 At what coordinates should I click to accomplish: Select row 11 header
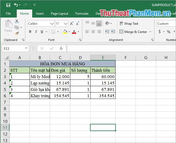(x=5, y=128)
